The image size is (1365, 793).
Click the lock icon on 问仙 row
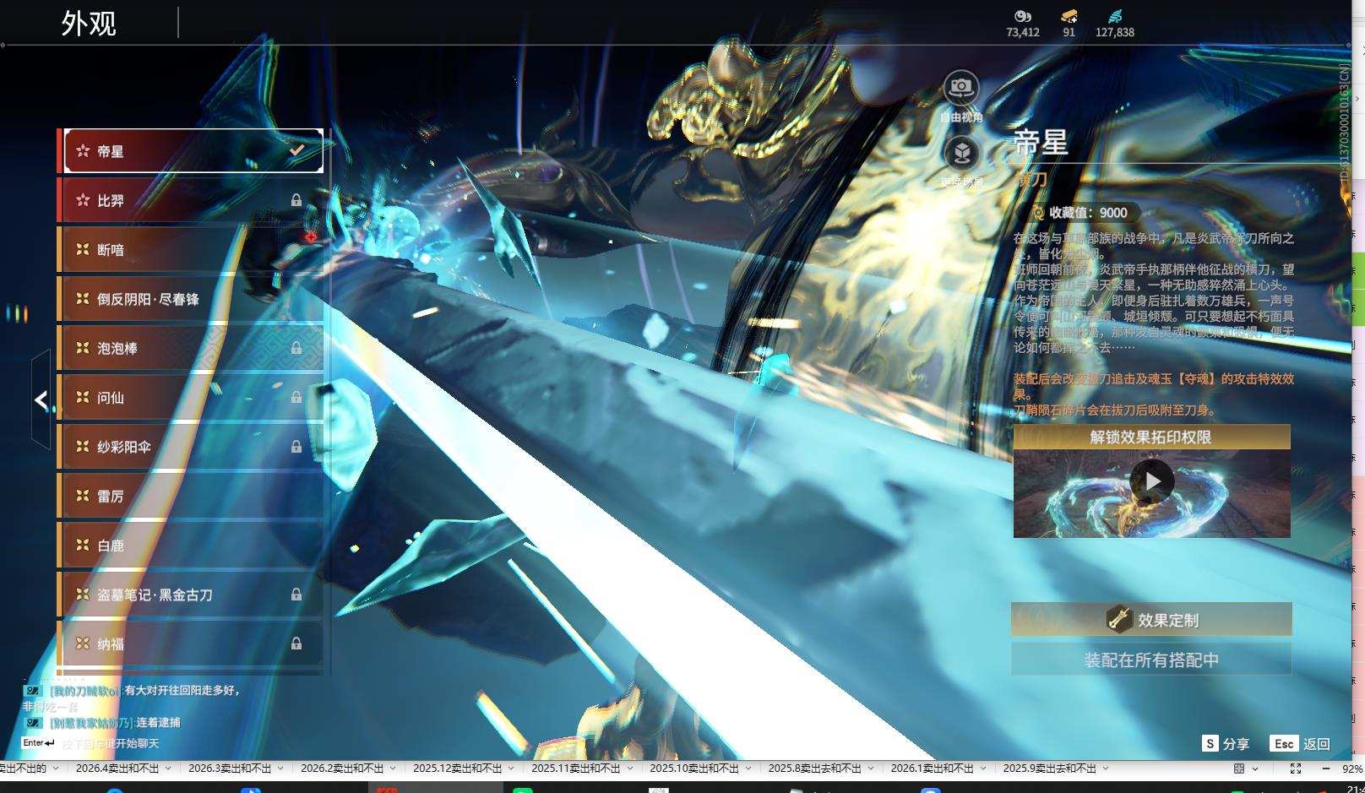pos(296,397)
